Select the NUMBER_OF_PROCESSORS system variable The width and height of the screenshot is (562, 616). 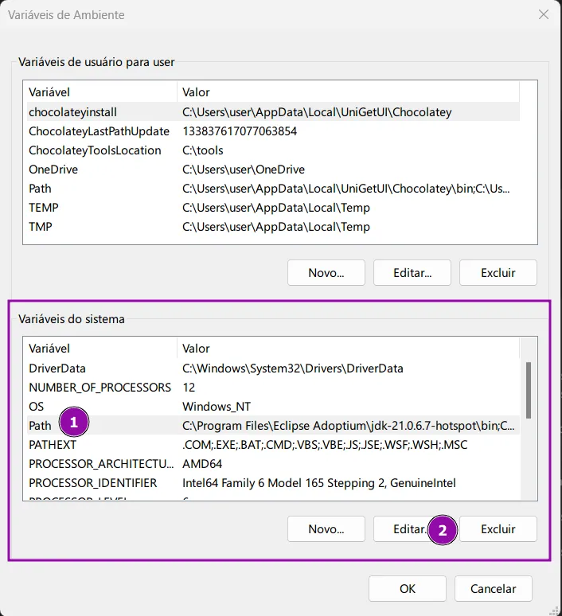100,388
